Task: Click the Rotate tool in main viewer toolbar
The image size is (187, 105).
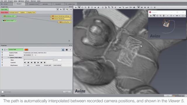Action: tap(89, 7)
